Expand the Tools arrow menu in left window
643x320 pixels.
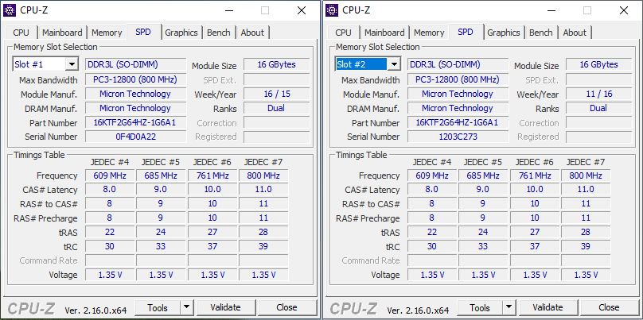point(186,307)
